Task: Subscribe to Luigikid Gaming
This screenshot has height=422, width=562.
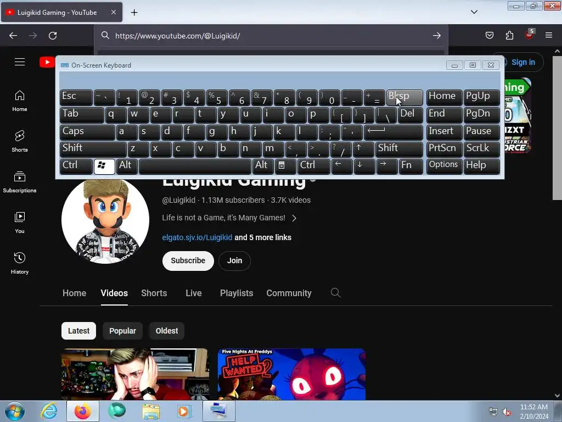Action: point(188,260)
